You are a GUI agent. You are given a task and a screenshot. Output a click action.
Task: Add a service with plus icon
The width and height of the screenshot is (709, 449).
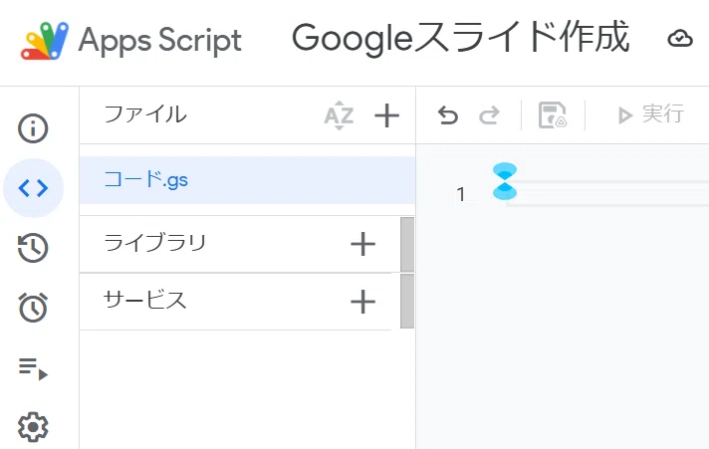[363, 302]
